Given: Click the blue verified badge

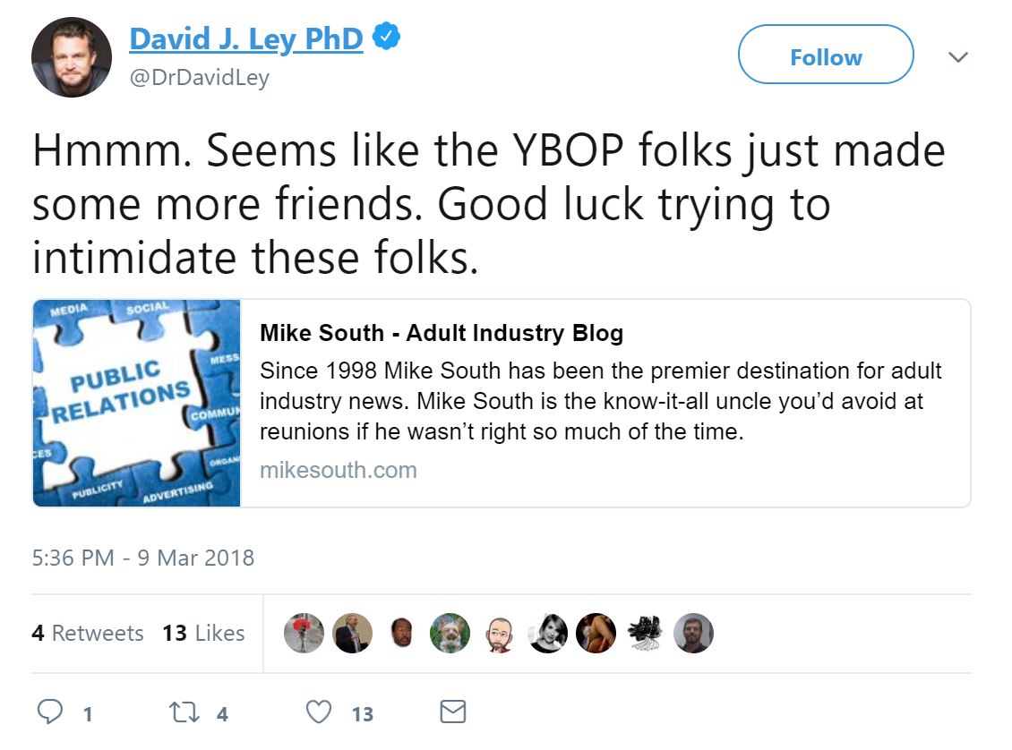Looking at the screenshot, I should pos(387,38).
